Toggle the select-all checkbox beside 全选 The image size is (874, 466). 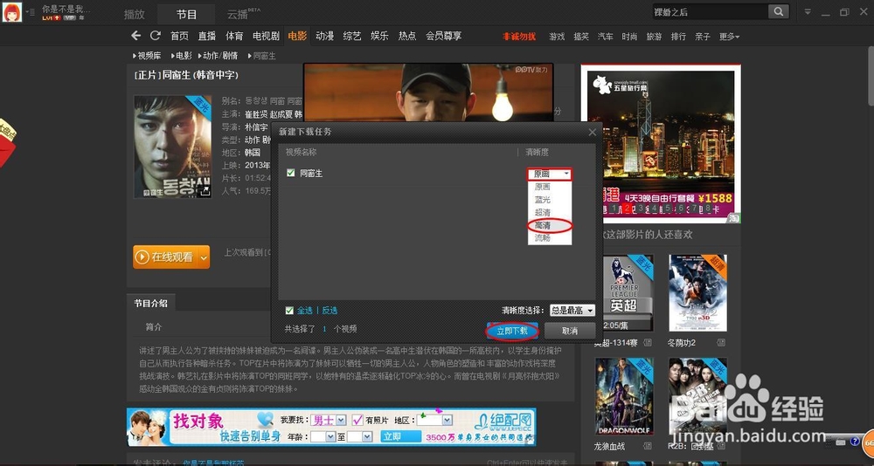289,310
